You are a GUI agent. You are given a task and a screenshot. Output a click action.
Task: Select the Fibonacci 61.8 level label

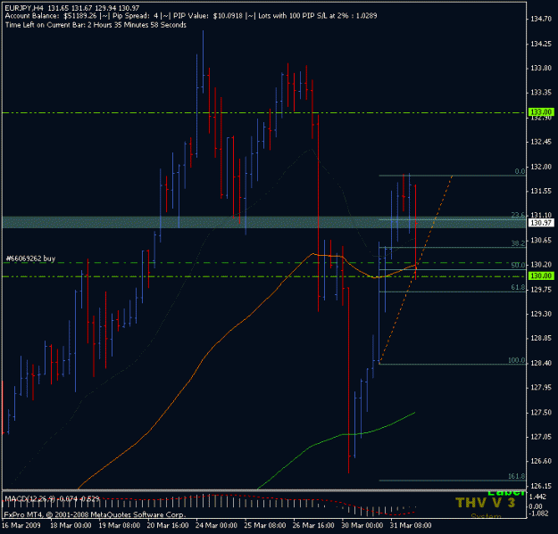(x=518, y=287)
